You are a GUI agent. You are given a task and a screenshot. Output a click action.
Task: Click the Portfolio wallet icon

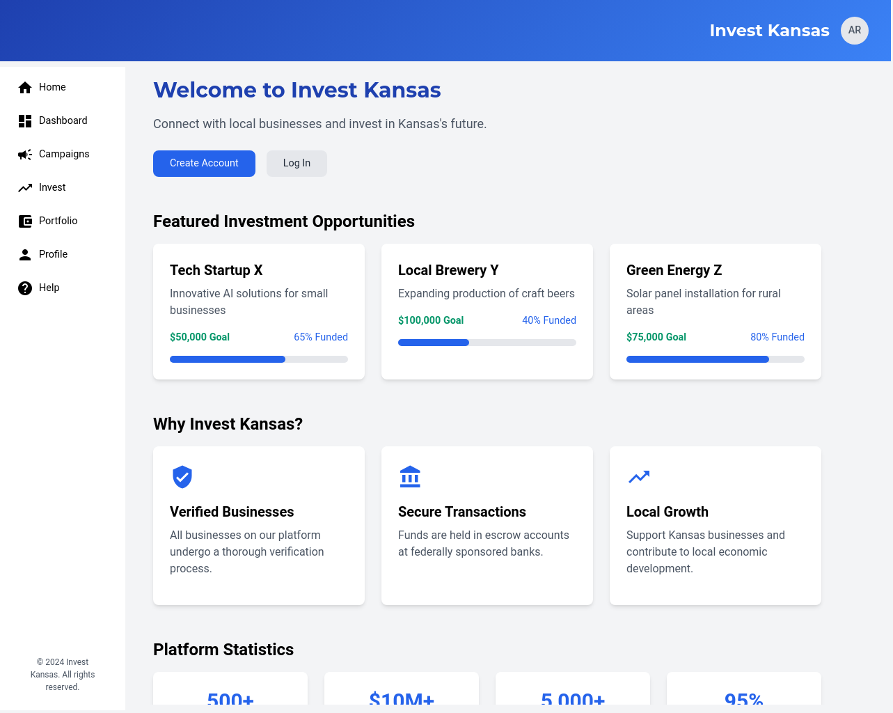click(x=25, y=221)
